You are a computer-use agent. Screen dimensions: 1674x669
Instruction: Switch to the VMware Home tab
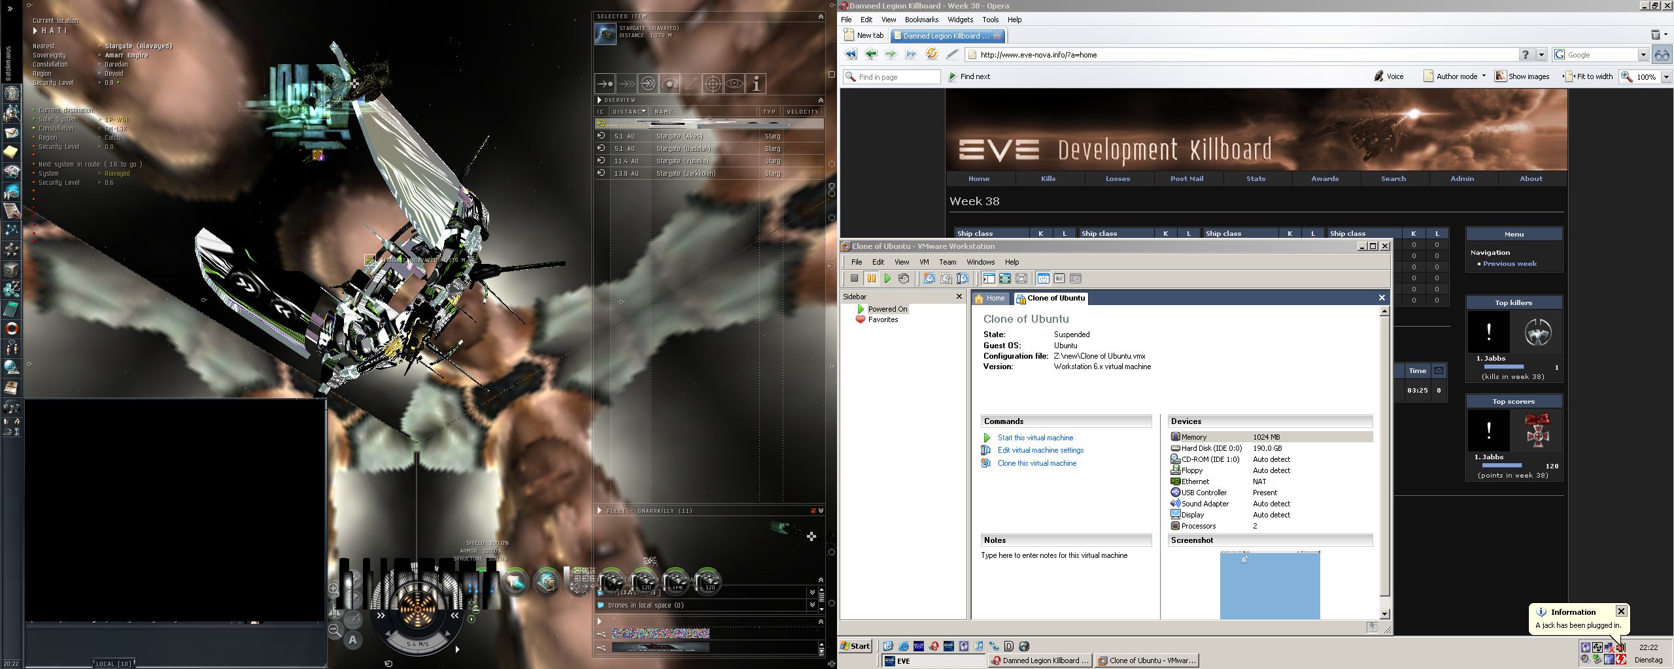[x=989, y=299]
